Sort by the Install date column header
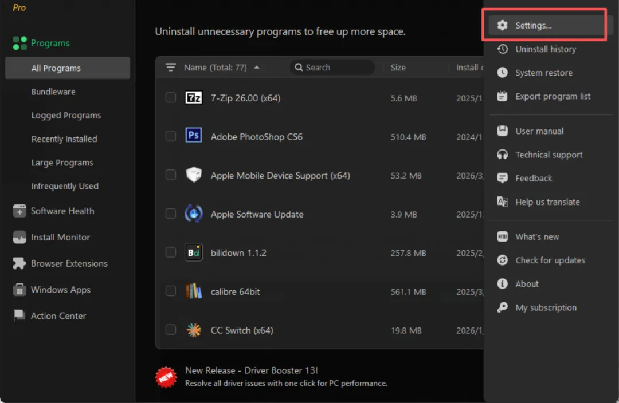The width and height of the screenshot is (619, 403). 470,68
